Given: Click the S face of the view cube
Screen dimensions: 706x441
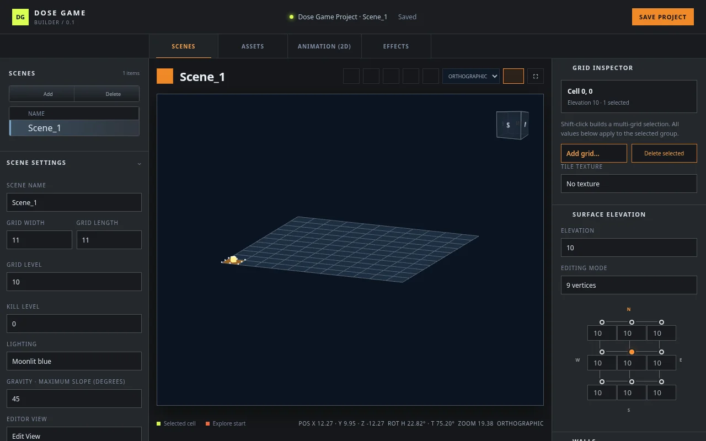Looking at the screenshot, I should point(508,125).
